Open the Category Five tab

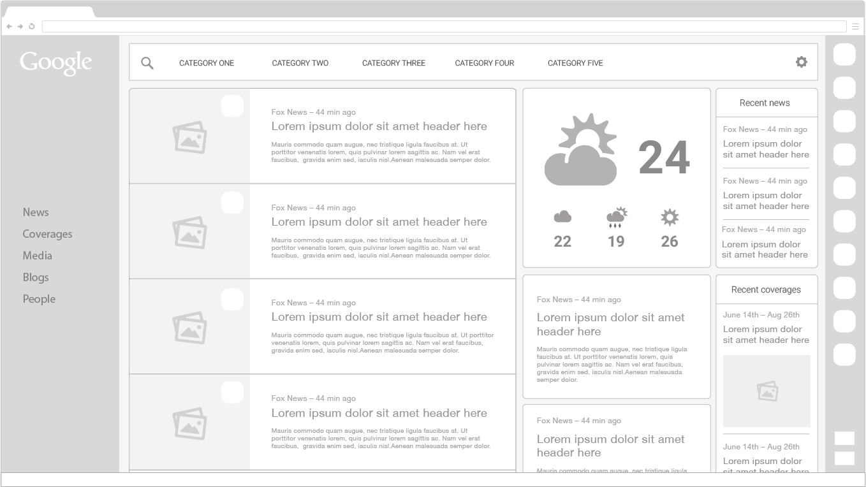coord(575,63)
